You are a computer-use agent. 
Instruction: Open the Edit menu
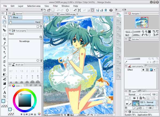(13, 6)
